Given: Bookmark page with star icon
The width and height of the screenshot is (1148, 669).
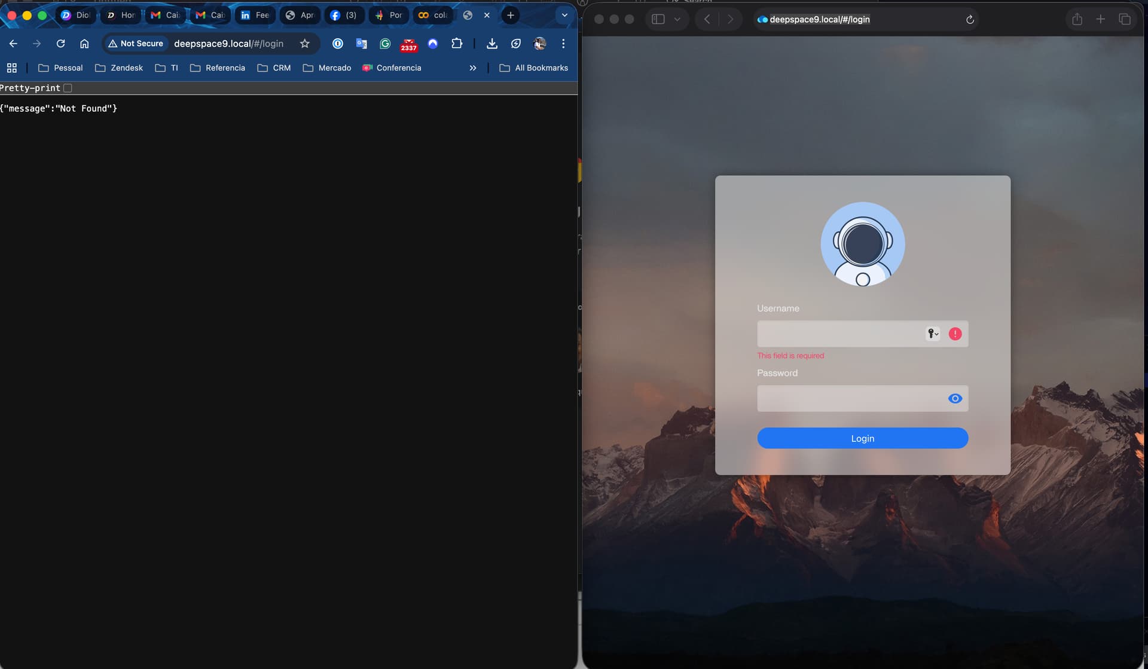Looking at the screenshot, I should [x=304, y=44].
